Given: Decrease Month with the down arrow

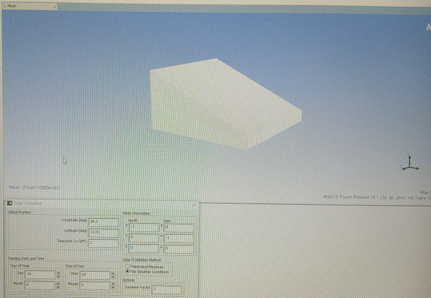Looking at the screenshot, I should [58, 287].
